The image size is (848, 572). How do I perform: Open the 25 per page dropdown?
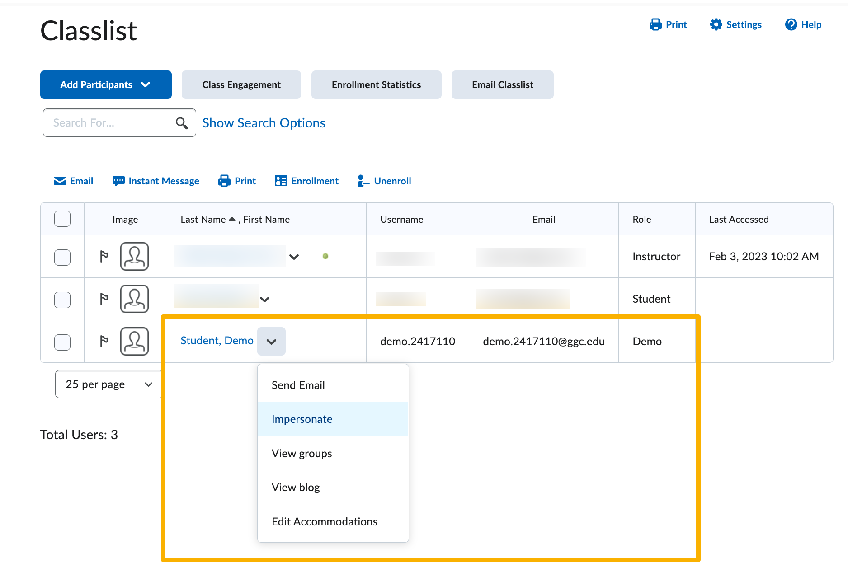click(108, 384)
